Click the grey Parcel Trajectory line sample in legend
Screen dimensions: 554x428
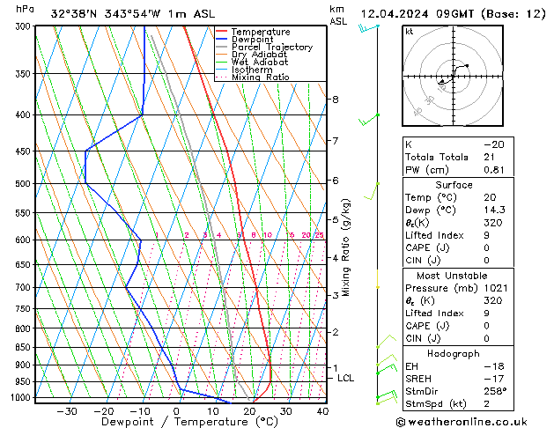222,47
